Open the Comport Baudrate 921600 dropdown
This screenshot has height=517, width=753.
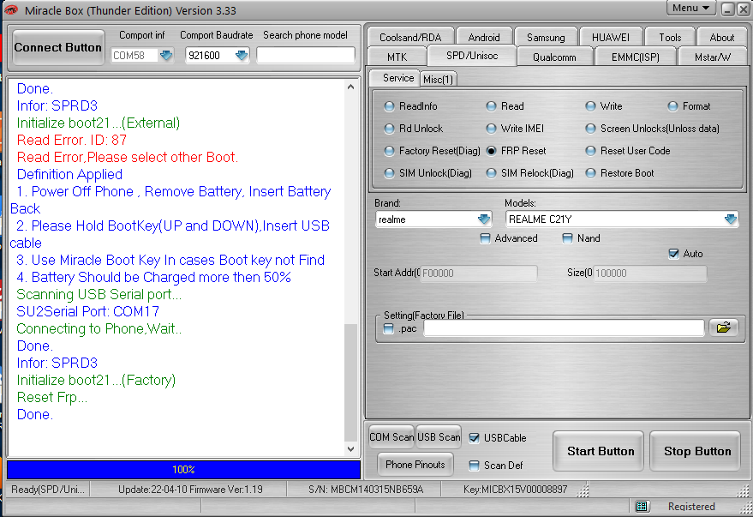[x=241, y=55]
